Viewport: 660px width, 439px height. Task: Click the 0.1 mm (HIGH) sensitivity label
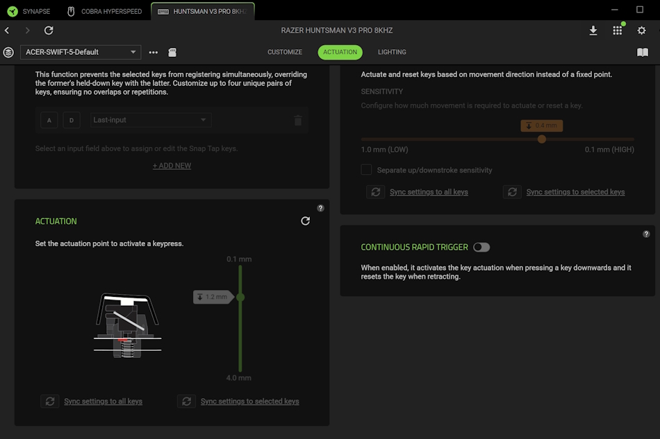point(609,150)
